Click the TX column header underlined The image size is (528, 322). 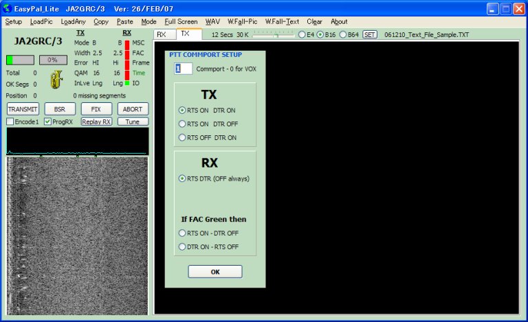(80, 32)
